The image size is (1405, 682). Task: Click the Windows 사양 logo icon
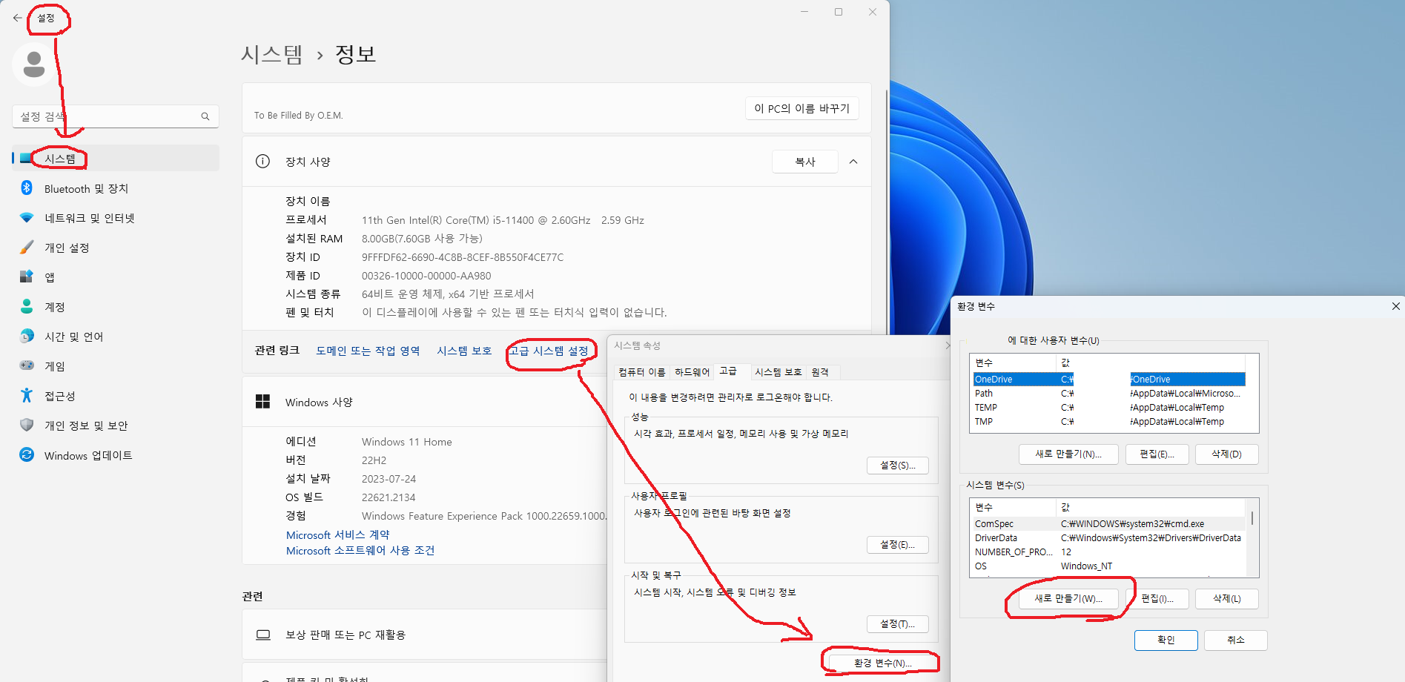(262, 401)
